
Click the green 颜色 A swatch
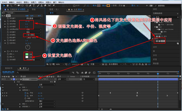pyautogui.click(x=27, y=54)
